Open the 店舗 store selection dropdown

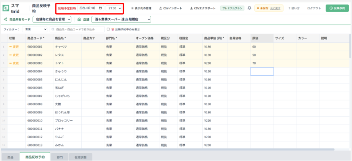(121, 20)
